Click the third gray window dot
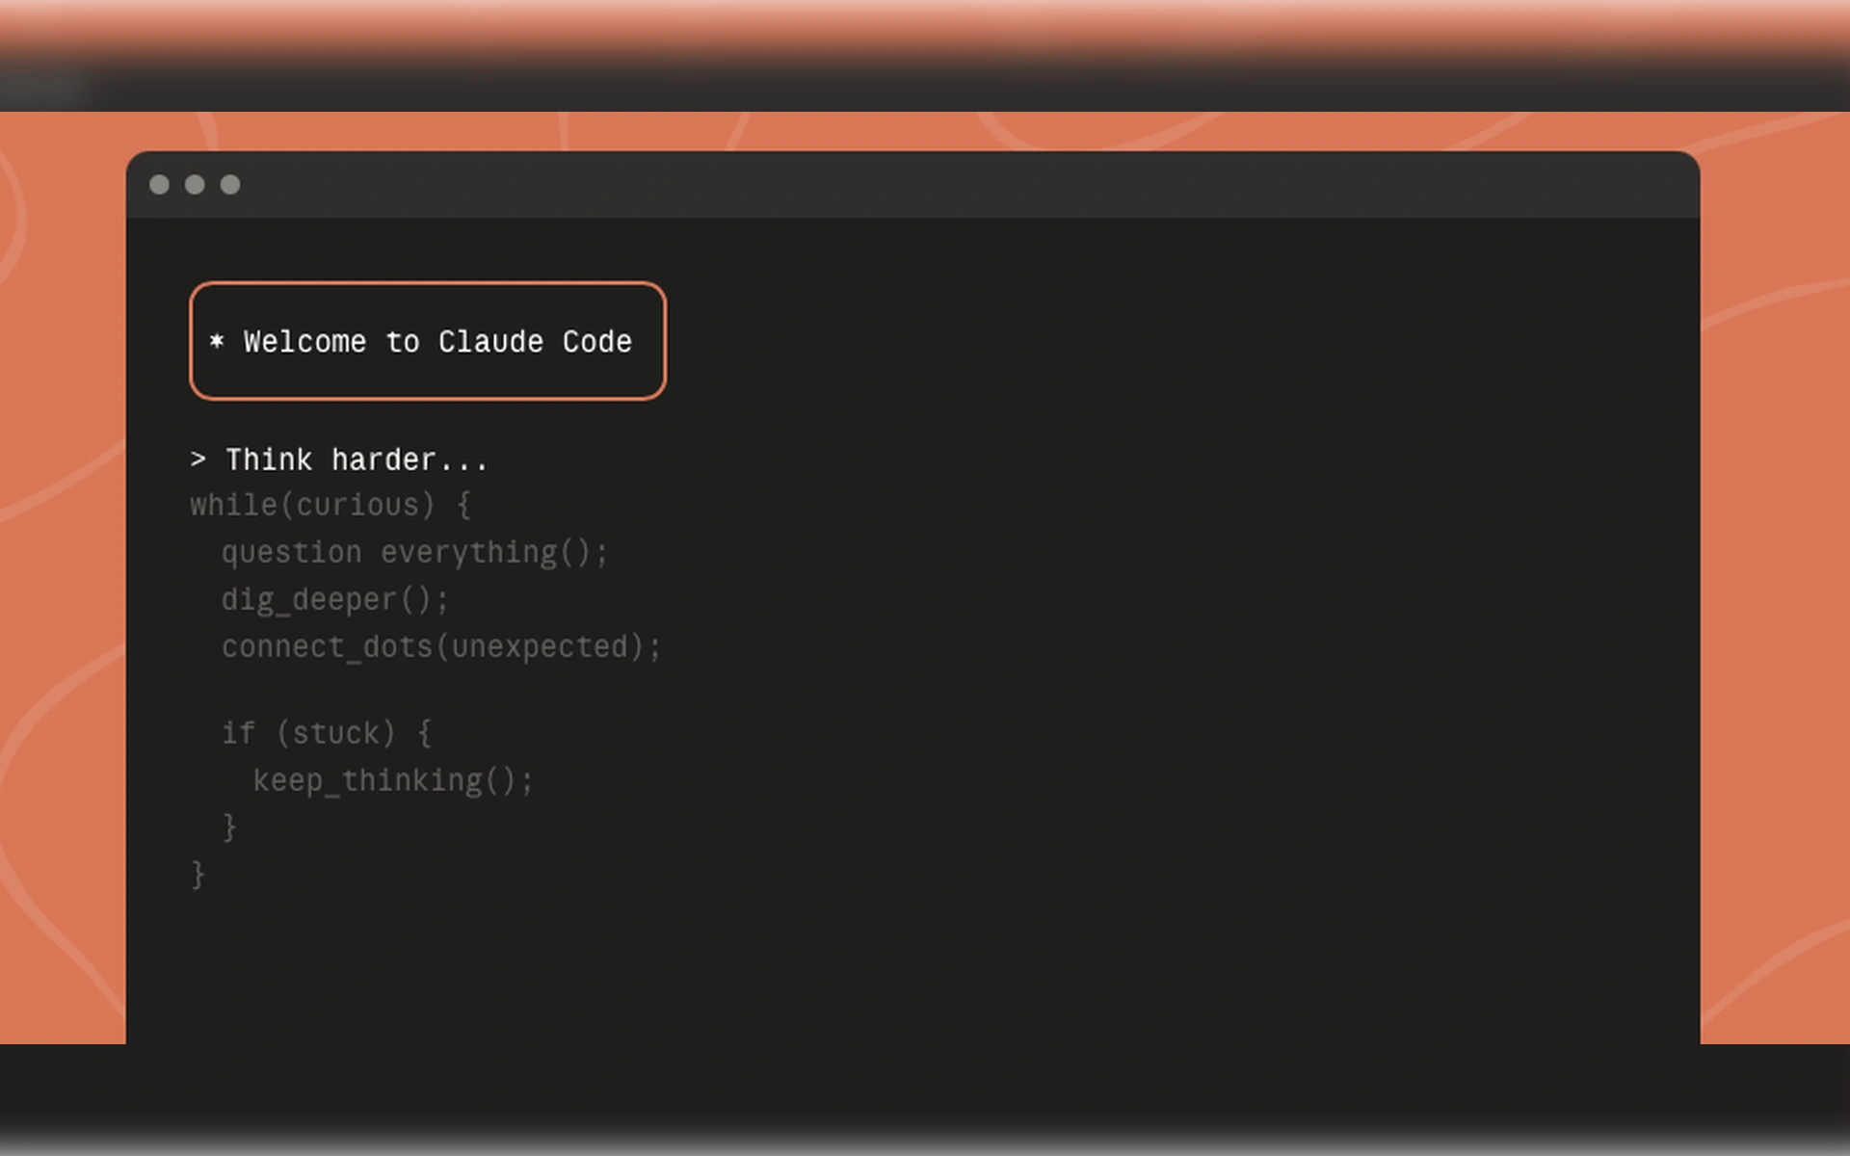This screenshot has height=1156, width=1850. point(230,185)
